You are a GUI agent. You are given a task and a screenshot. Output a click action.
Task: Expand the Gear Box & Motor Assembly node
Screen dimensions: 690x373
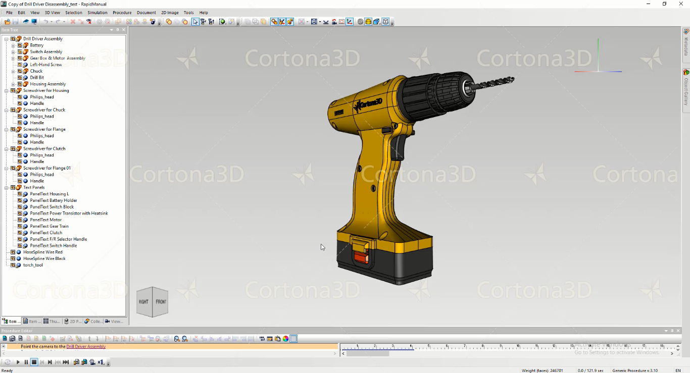(13, 58)
